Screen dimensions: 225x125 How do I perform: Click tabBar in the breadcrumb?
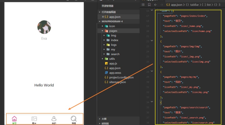[194, 5]
